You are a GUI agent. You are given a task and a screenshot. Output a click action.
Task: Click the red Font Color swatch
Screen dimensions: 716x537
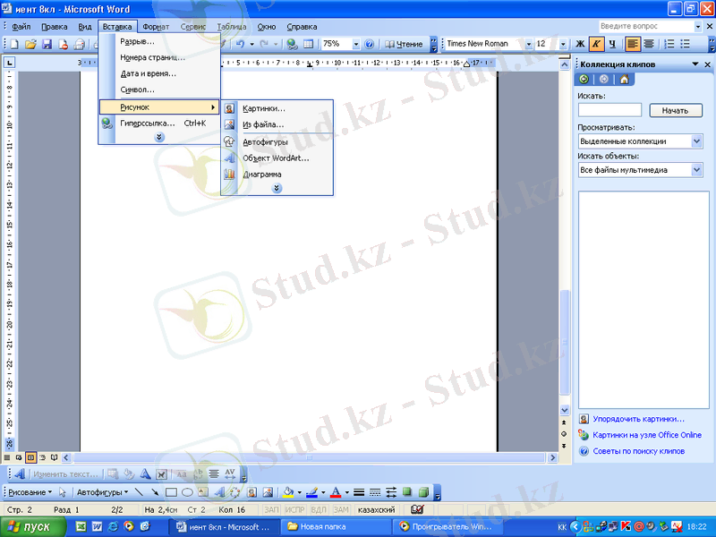(x=335, y=492)
